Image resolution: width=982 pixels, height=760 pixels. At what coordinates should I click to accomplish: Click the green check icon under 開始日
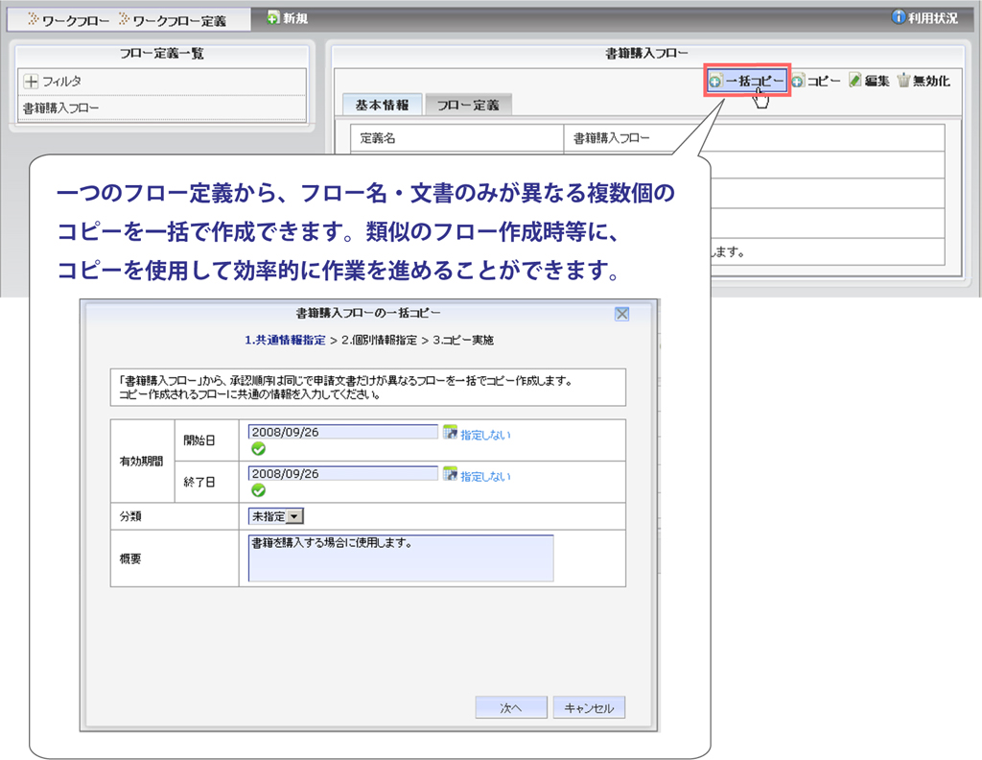258,449
